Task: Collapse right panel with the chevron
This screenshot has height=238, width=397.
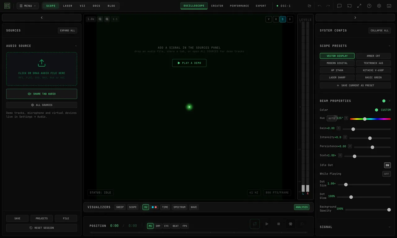Action: [355, 18]
